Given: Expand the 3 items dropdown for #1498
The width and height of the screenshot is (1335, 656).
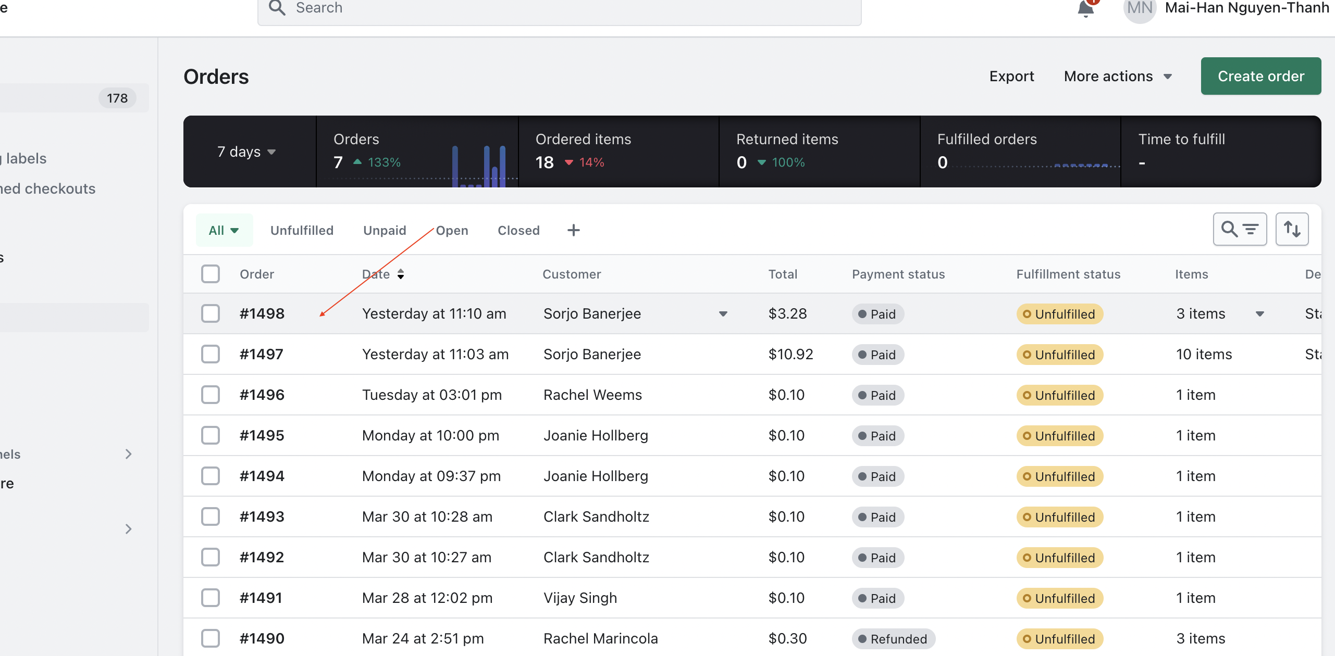Looking at the screenshot, I should [x=1259, y=314].
